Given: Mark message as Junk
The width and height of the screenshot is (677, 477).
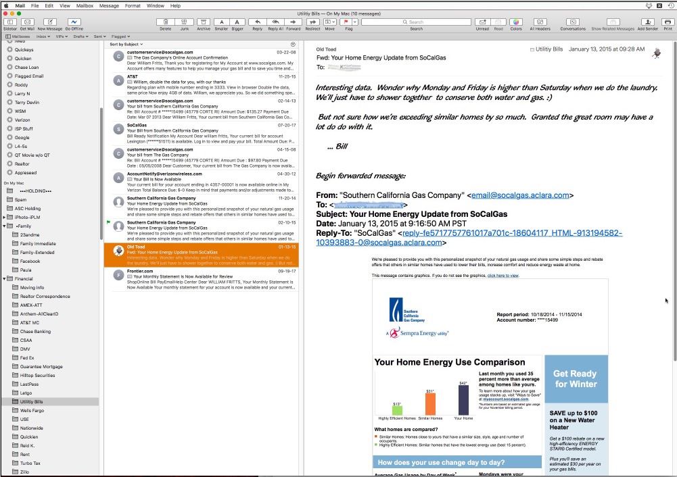Looking at the screenshot, I should click(185, 22).
